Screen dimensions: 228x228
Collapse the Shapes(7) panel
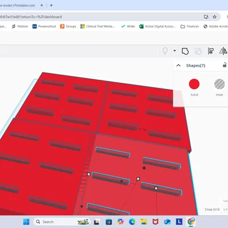(178, 66)
